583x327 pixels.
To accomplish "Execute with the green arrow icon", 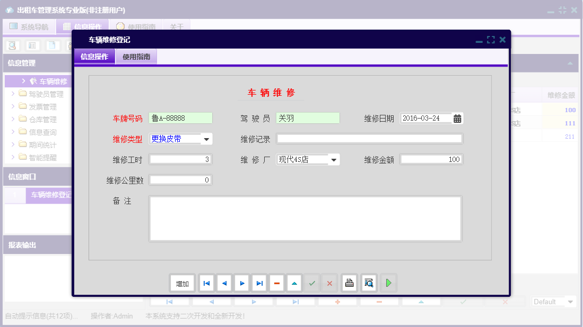I will point(388,283).
